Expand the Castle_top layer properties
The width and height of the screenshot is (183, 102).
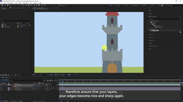tap(7, 88)
